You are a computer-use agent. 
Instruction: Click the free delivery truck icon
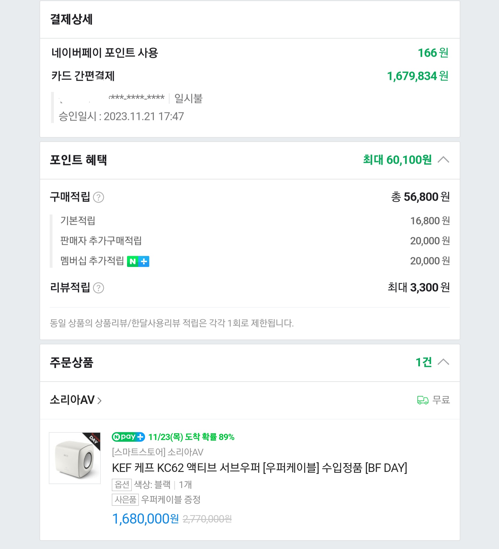click(x=423, y=400)
